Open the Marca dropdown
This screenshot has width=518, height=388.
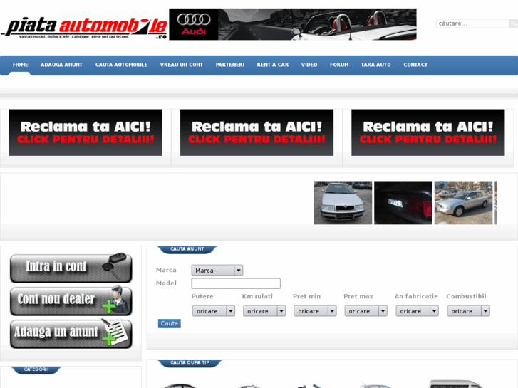tap(217, 271)
